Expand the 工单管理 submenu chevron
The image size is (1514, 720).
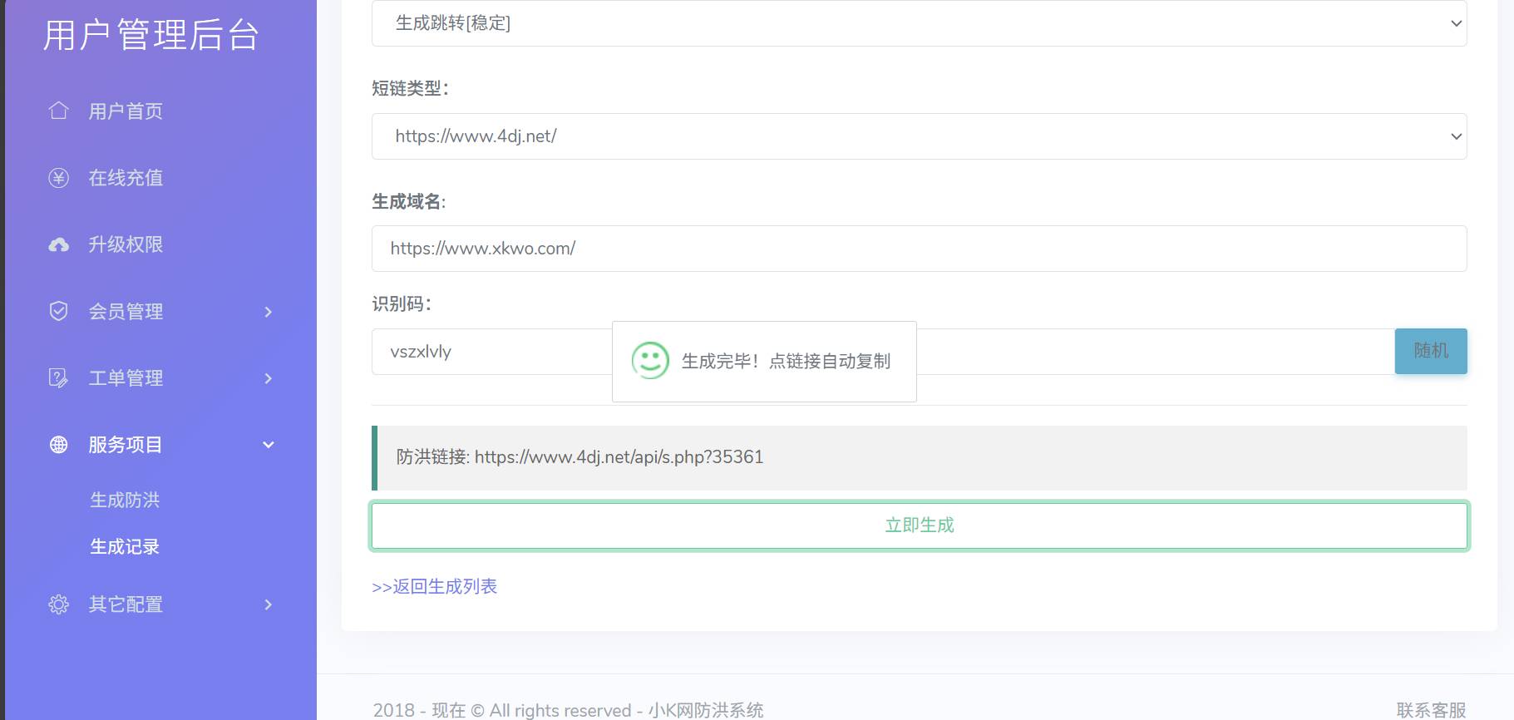(x=268, y=378)
